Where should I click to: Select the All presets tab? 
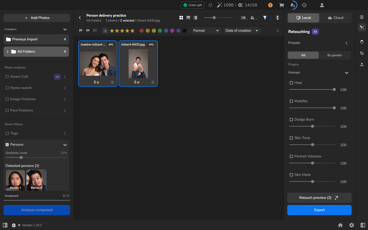(x=303, y=55)
